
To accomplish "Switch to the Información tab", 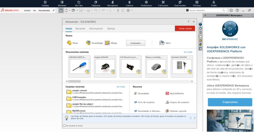I will pyautogui.click(x=96, y=29).
